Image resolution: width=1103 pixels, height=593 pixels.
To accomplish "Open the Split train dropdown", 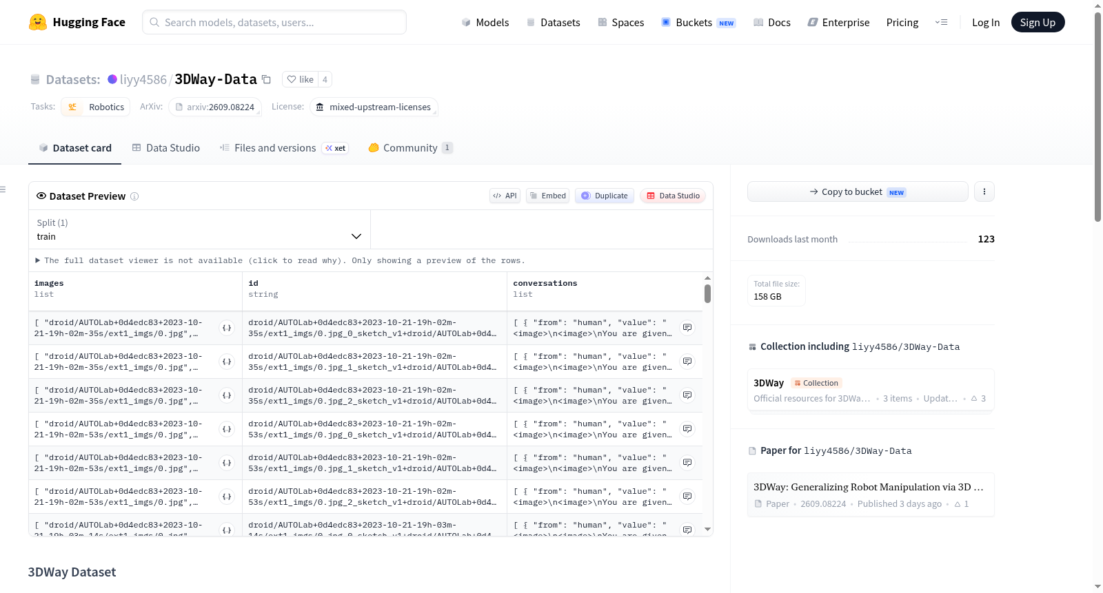I will pos(199,229).
